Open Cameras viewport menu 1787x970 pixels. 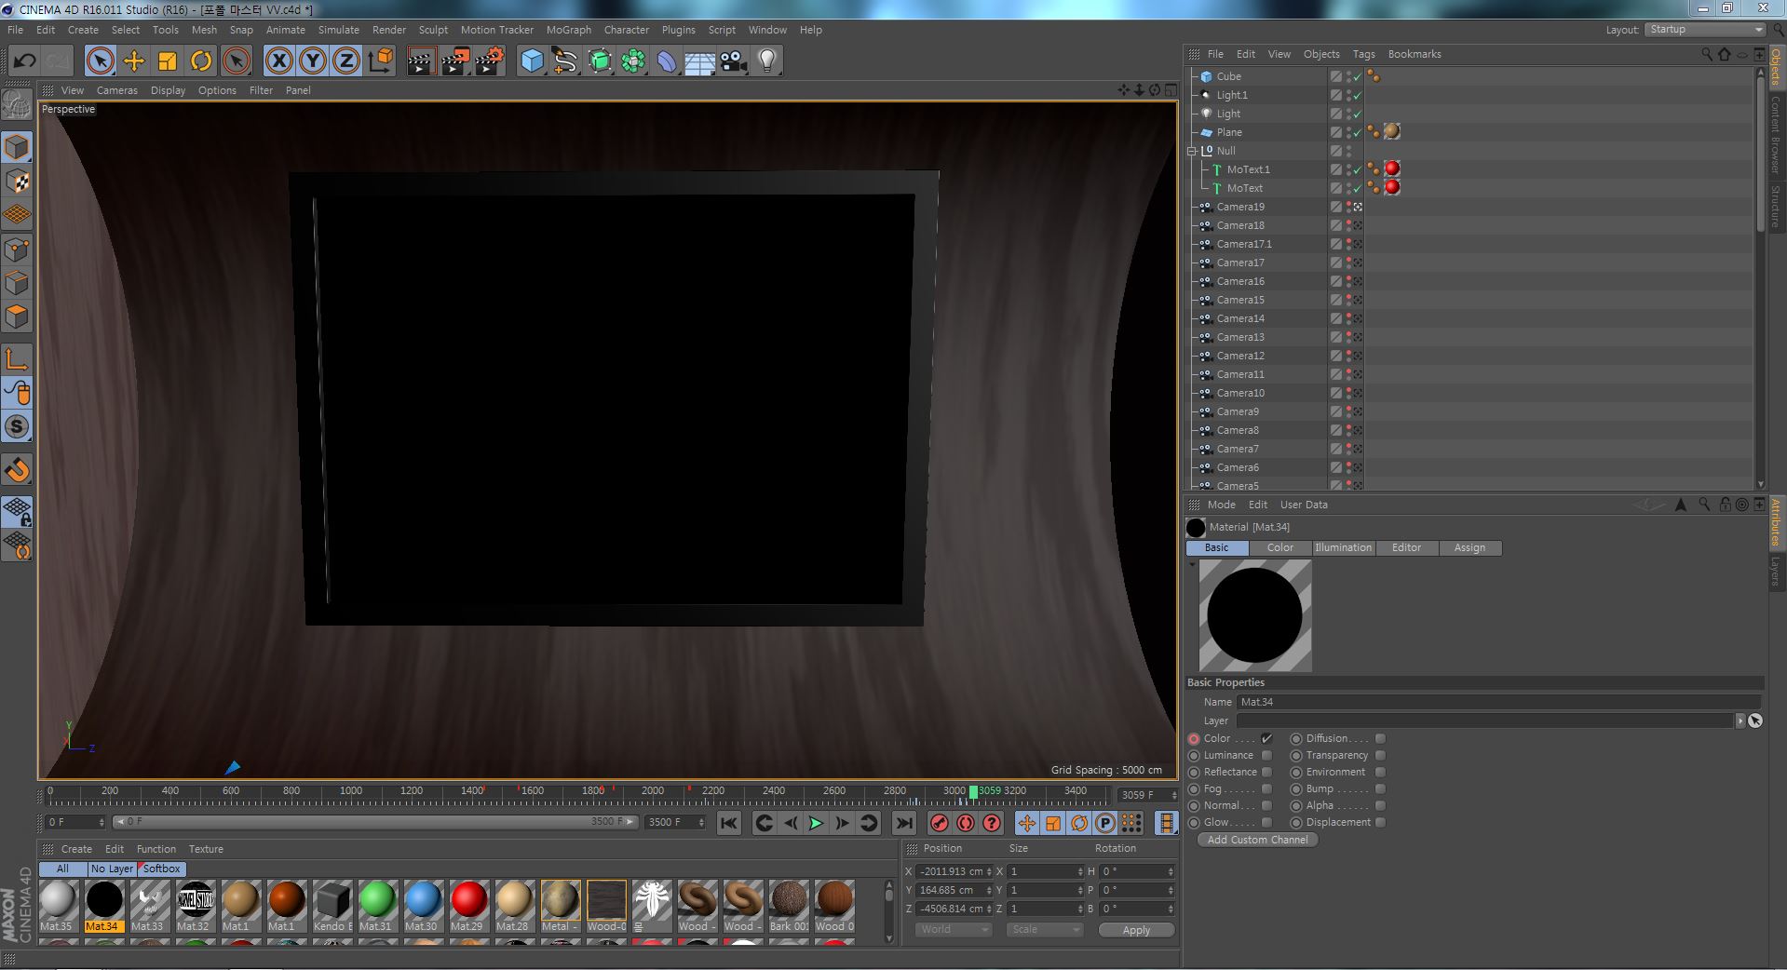tap(116, 90)
